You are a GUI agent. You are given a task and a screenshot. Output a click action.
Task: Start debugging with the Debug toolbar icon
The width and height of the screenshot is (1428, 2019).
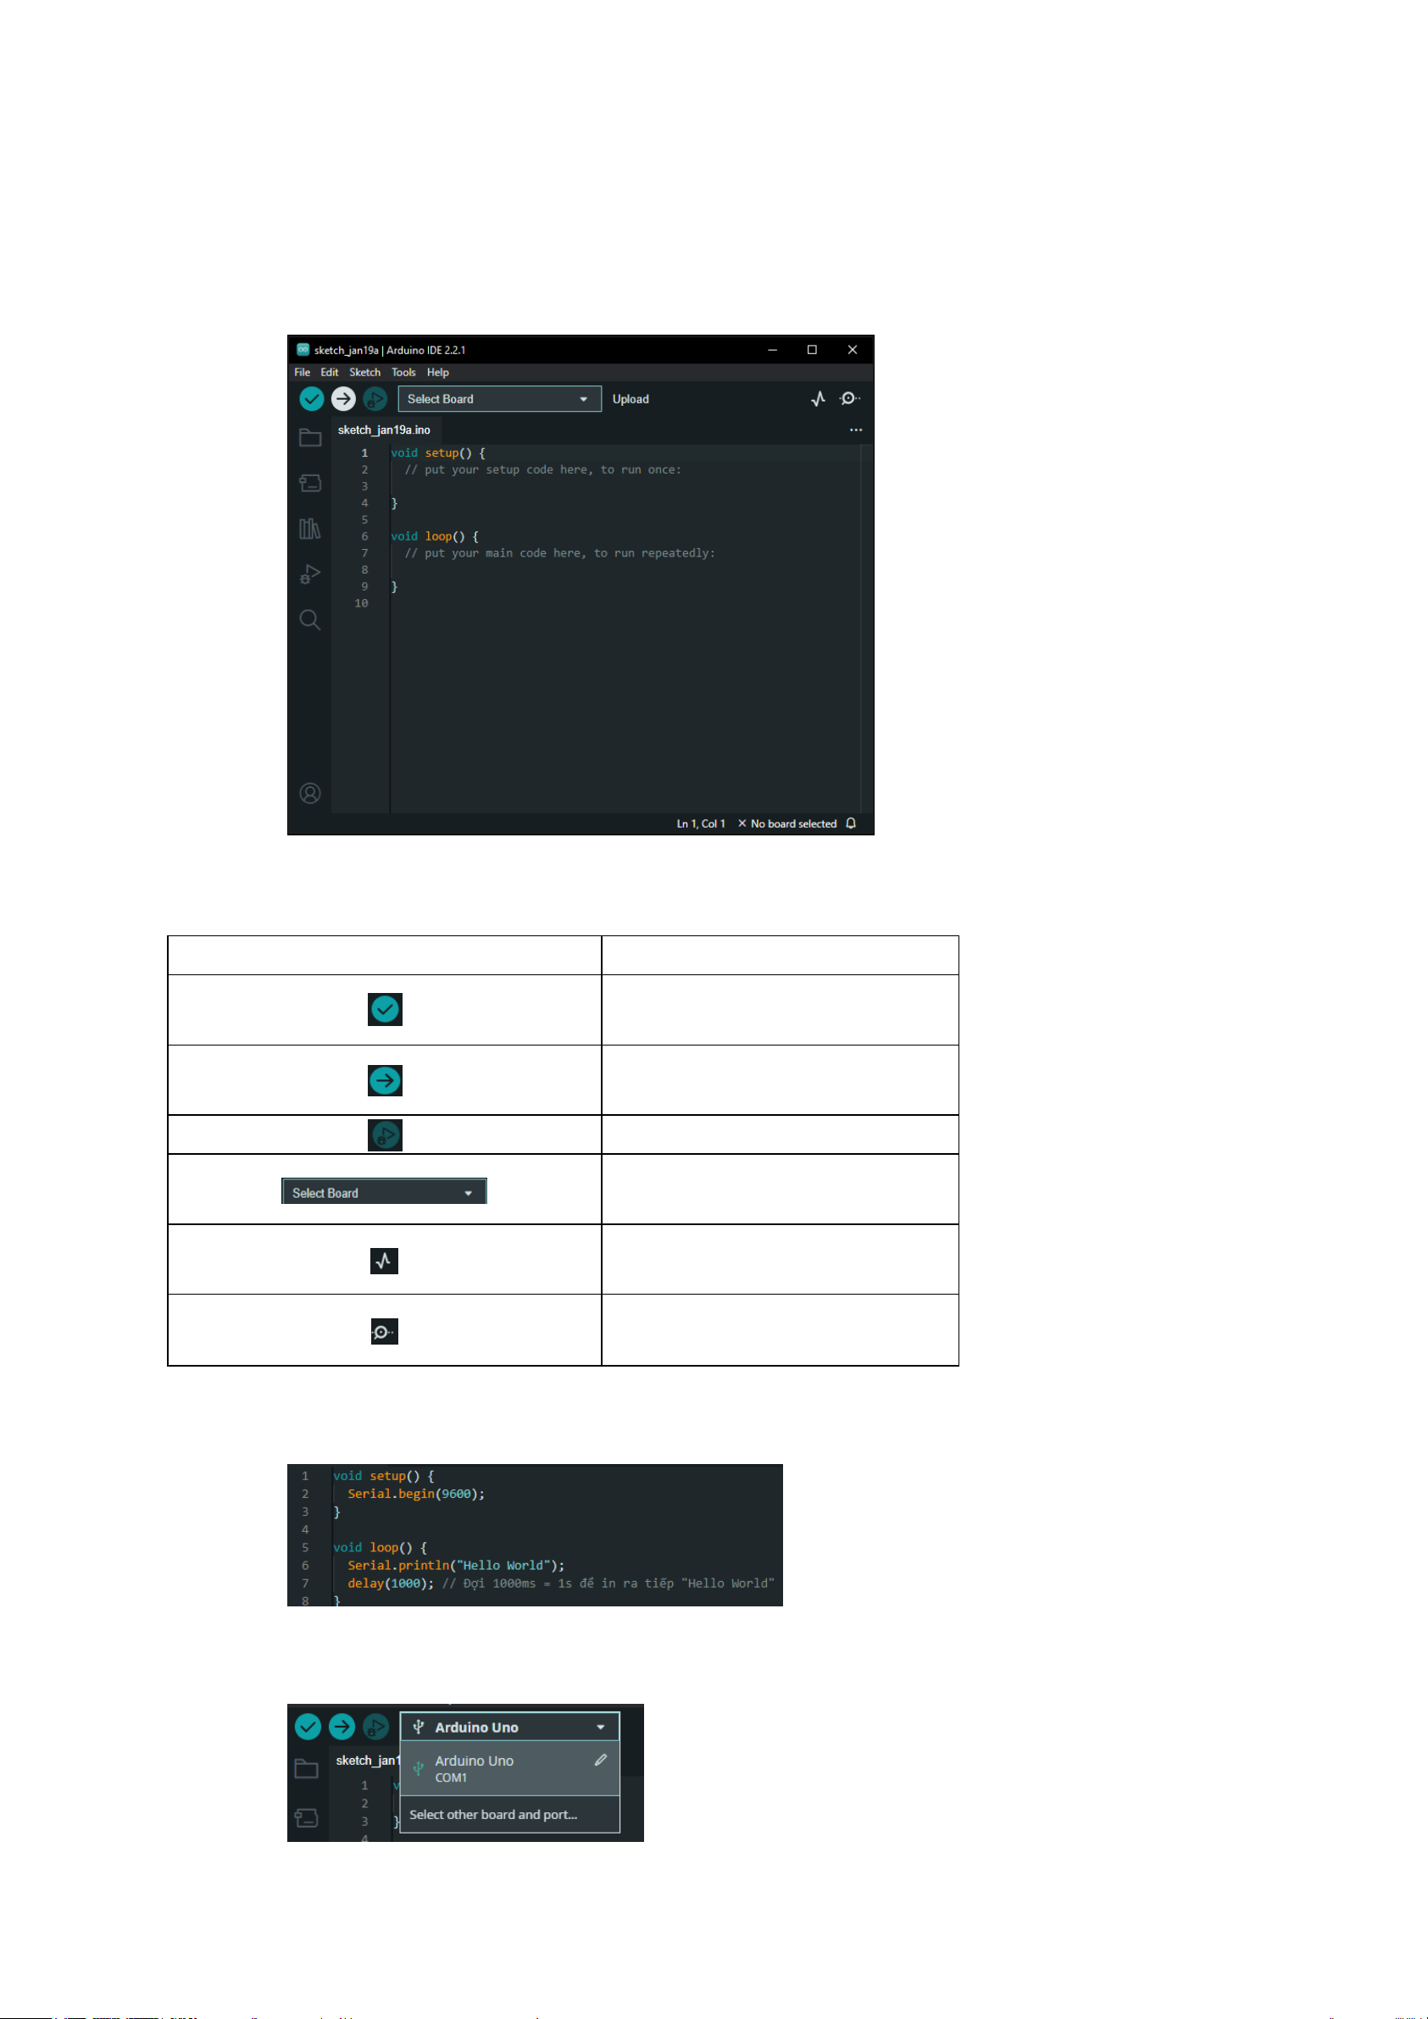coord(375,398)
